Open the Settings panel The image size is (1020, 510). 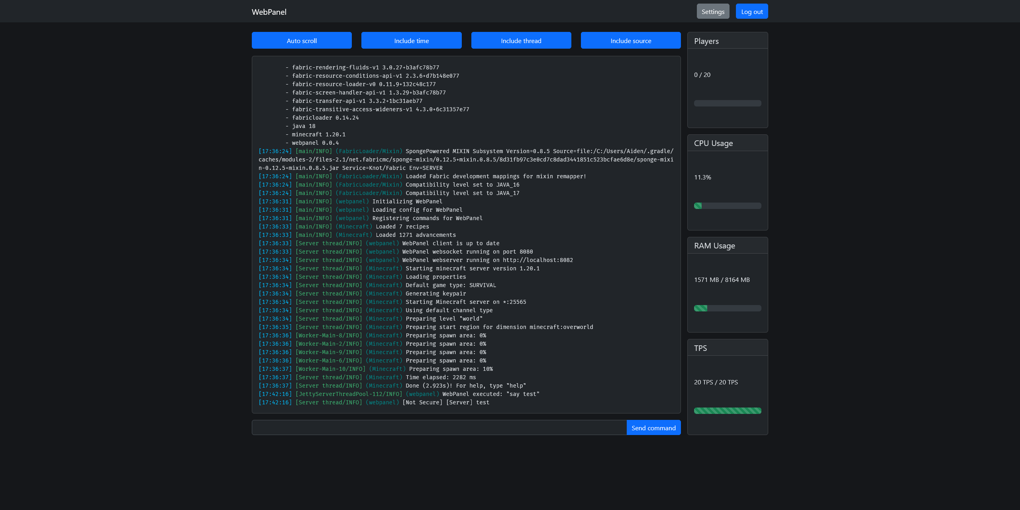tap(713, 11)
